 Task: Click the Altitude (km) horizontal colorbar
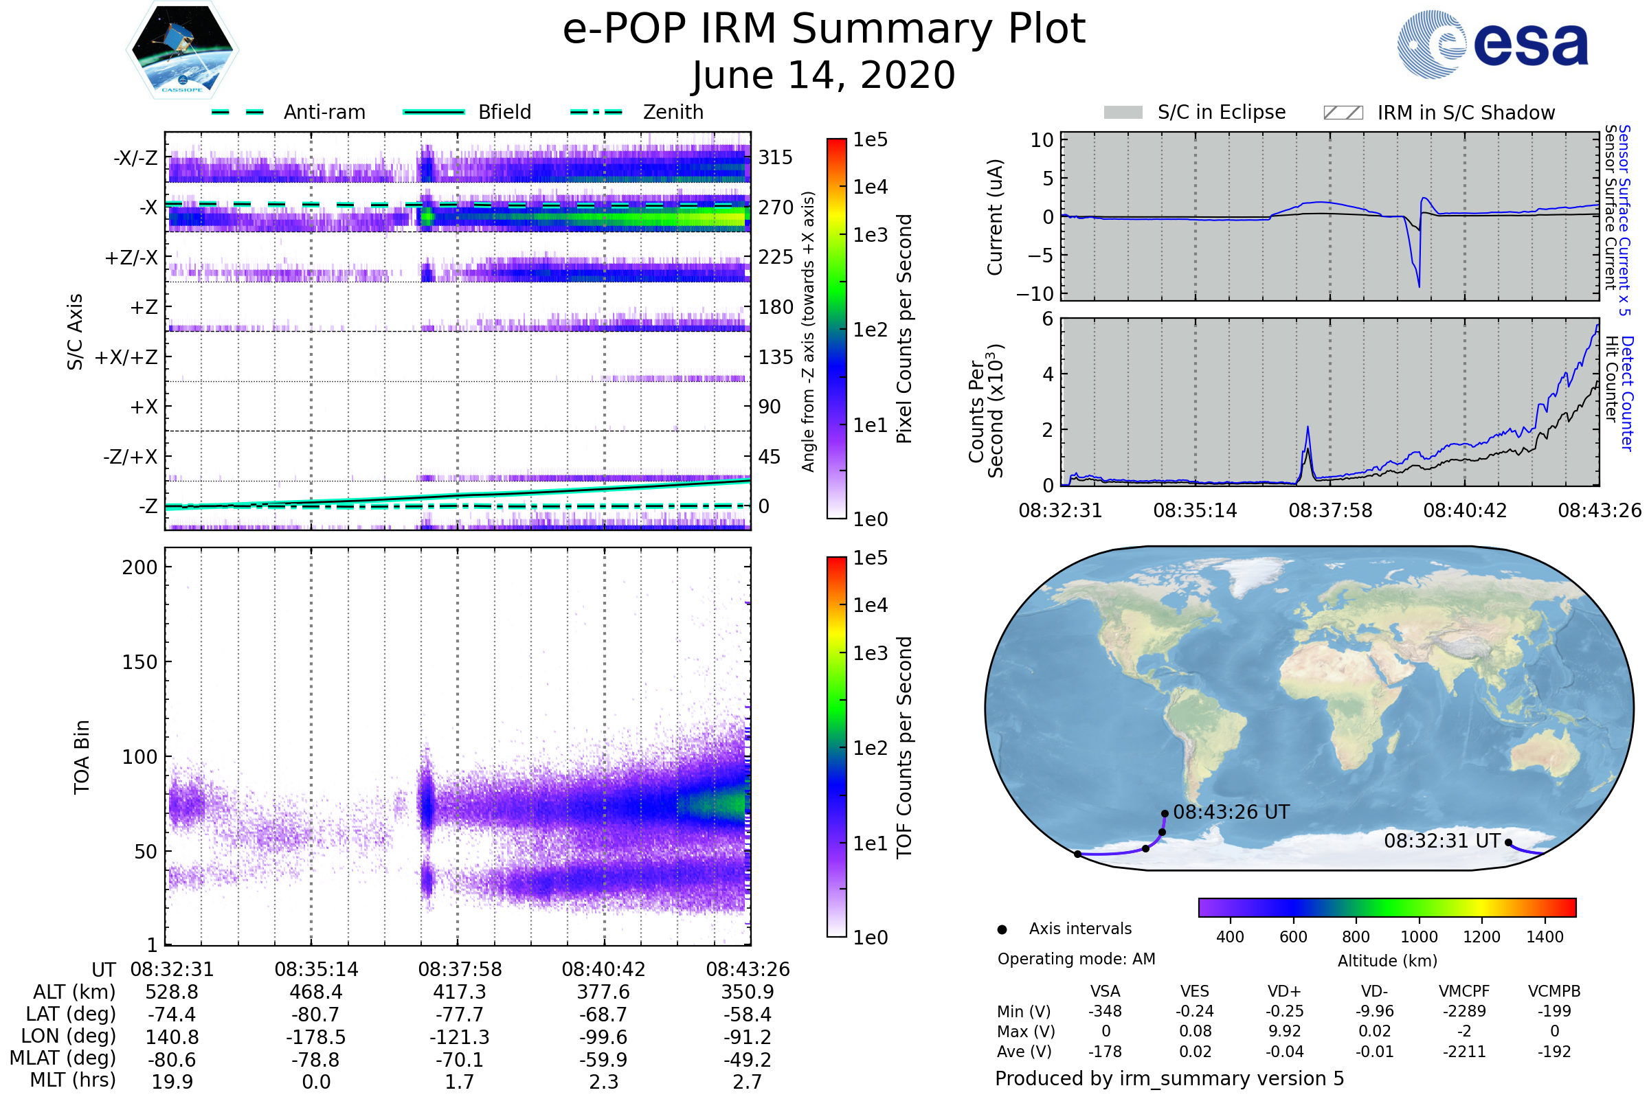(x=1387, y=907)
